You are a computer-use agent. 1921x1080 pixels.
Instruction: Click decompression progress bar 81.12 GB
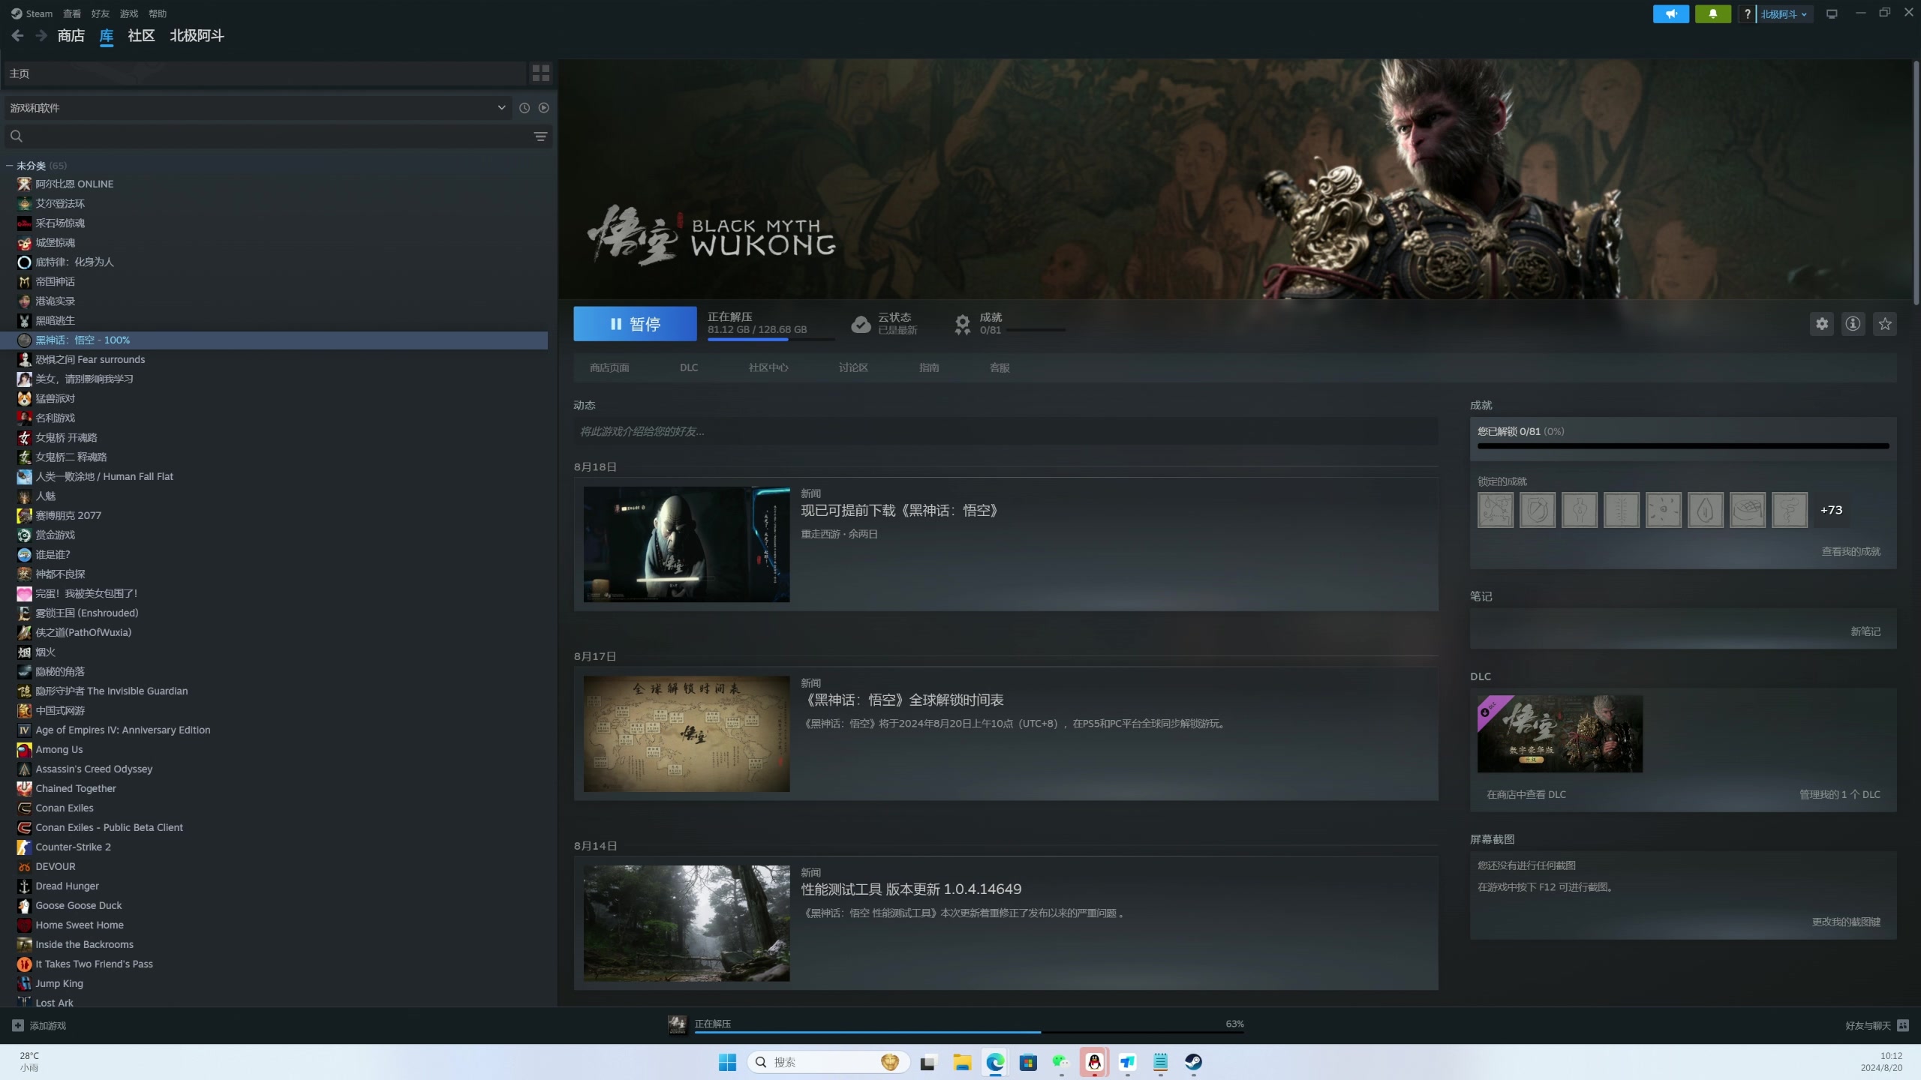click(x=771, y=340)
